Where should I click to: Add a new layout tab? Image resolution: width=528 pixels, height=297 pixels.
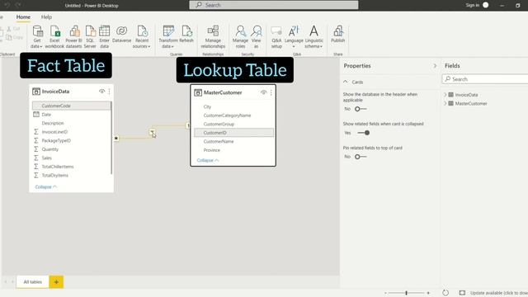pos(56,282)
